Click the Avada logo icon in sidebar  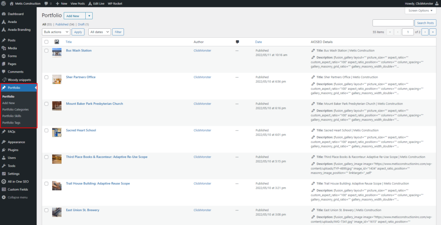3,21
